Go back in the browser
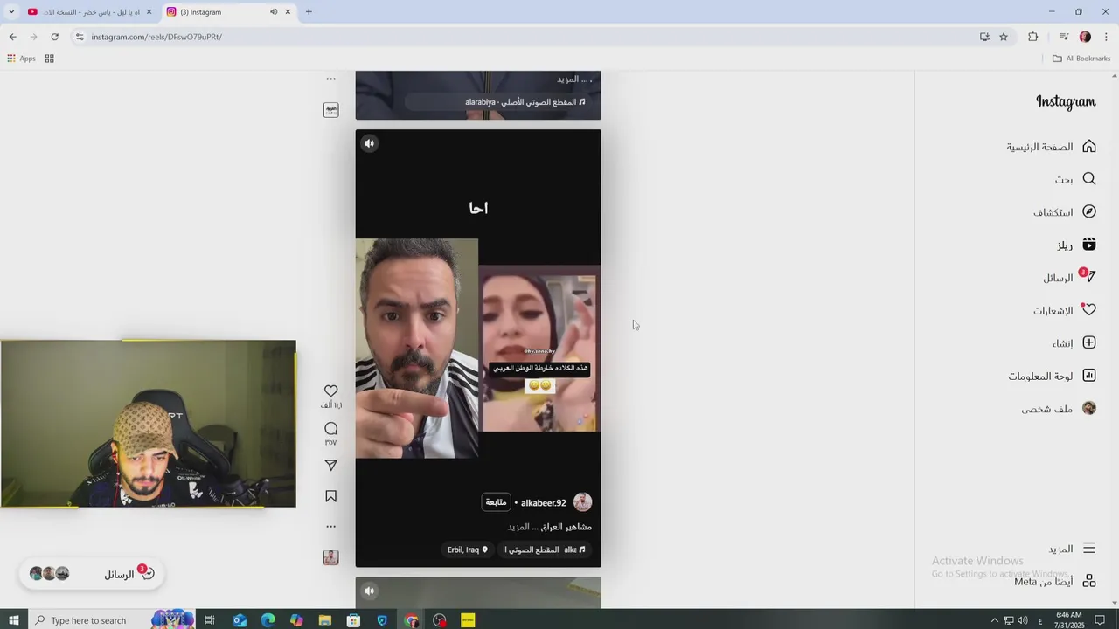Screen dimensions: 1119x629 click(12, 37)
